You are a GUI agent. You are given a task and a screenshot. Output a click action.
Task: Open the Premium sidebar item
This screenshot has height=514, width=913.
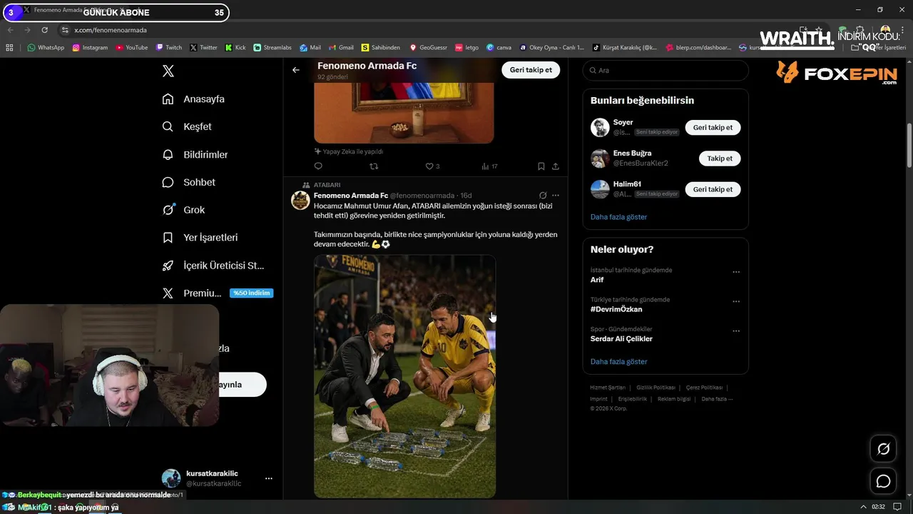click(192, 293)
